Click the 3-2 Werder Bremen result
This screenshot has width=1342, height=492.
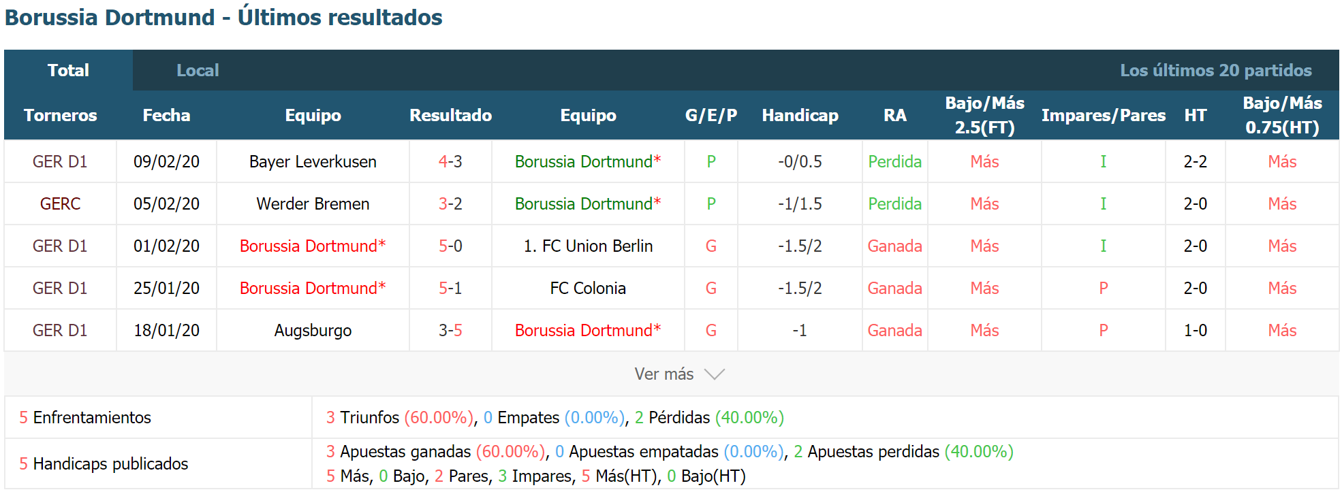(450, 203)
